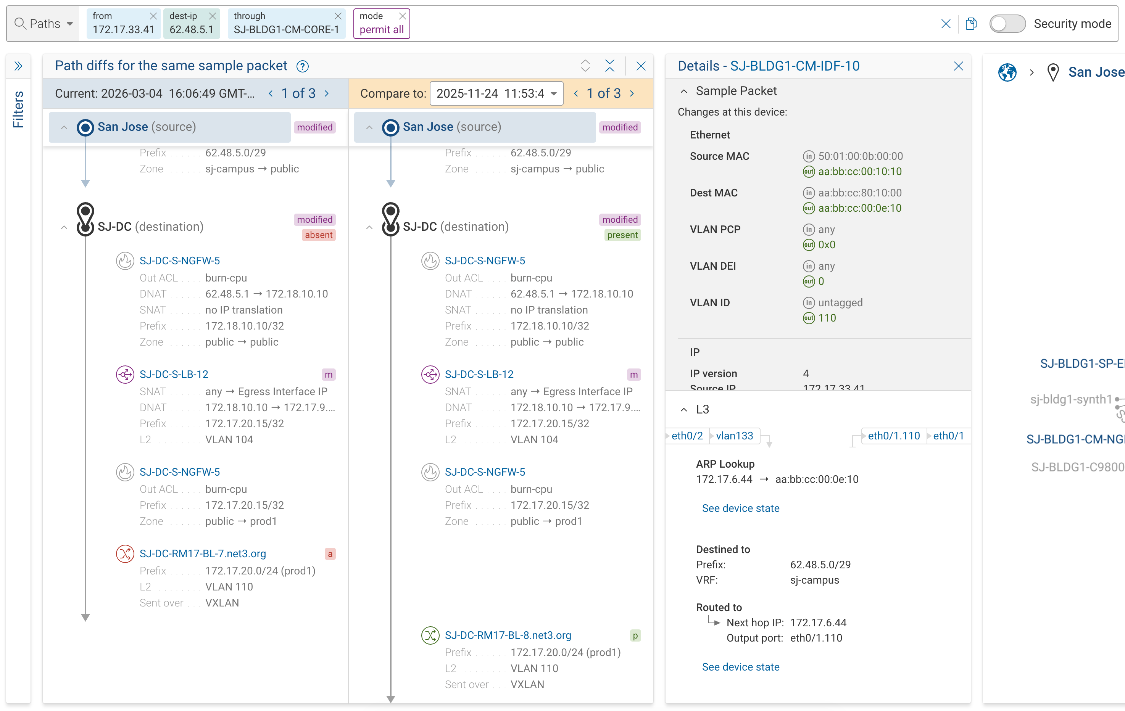Viewport: 1125px width, 711px height.
Task: Collapse the L3 section
Action: click(683, 409)
